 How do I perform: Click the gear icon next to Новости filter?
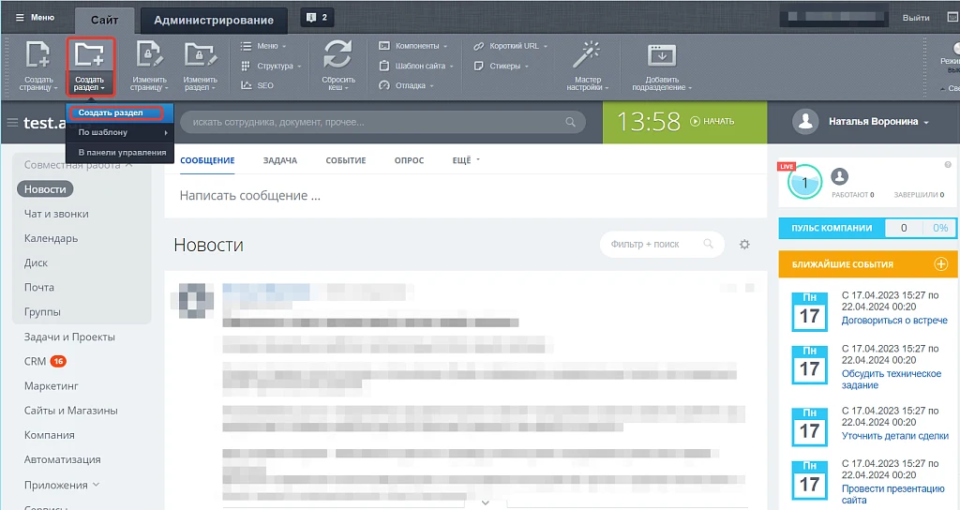click(x=744, y=245)
